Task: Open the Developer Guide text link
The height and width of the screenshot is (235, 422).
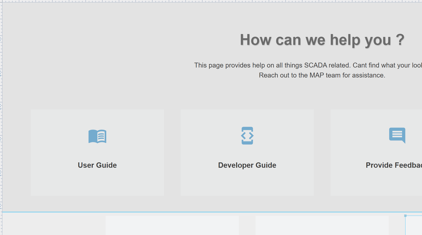Action: coord(247,165)
